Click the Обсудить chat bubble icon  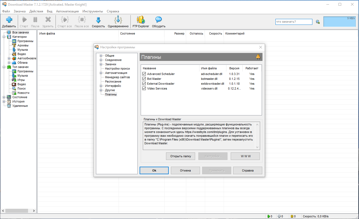[x=158, y=20]
